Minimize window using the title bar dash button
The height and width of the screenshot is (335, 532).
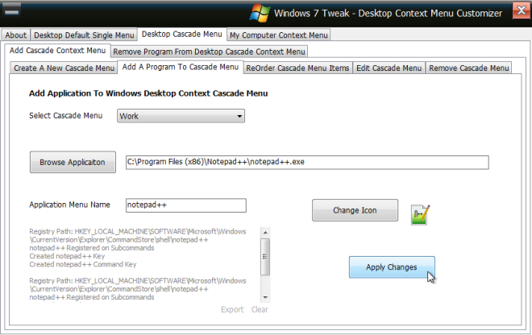[x=11, y=10]
